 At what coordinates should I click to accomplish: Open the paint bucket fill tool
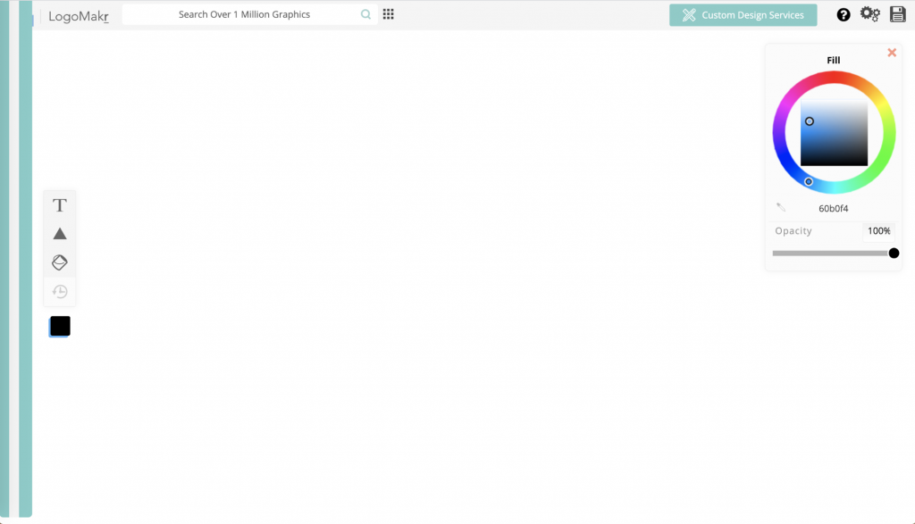tap(60, 262)
